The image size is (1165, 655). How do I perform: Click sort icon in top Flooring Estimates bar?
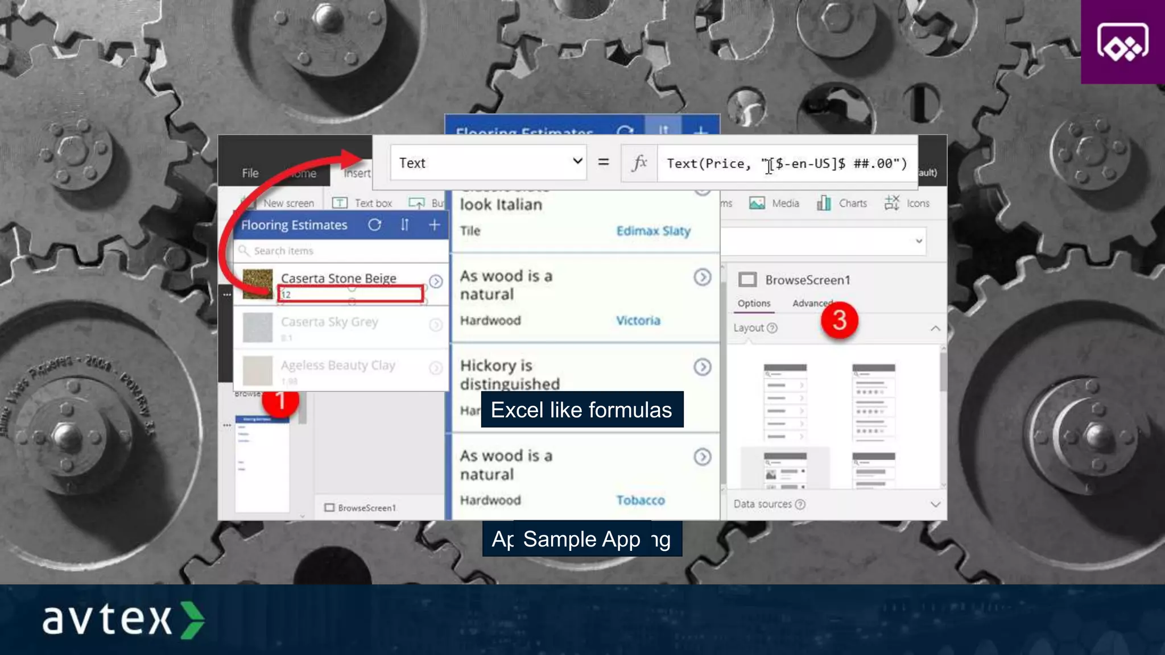point(663,131)
